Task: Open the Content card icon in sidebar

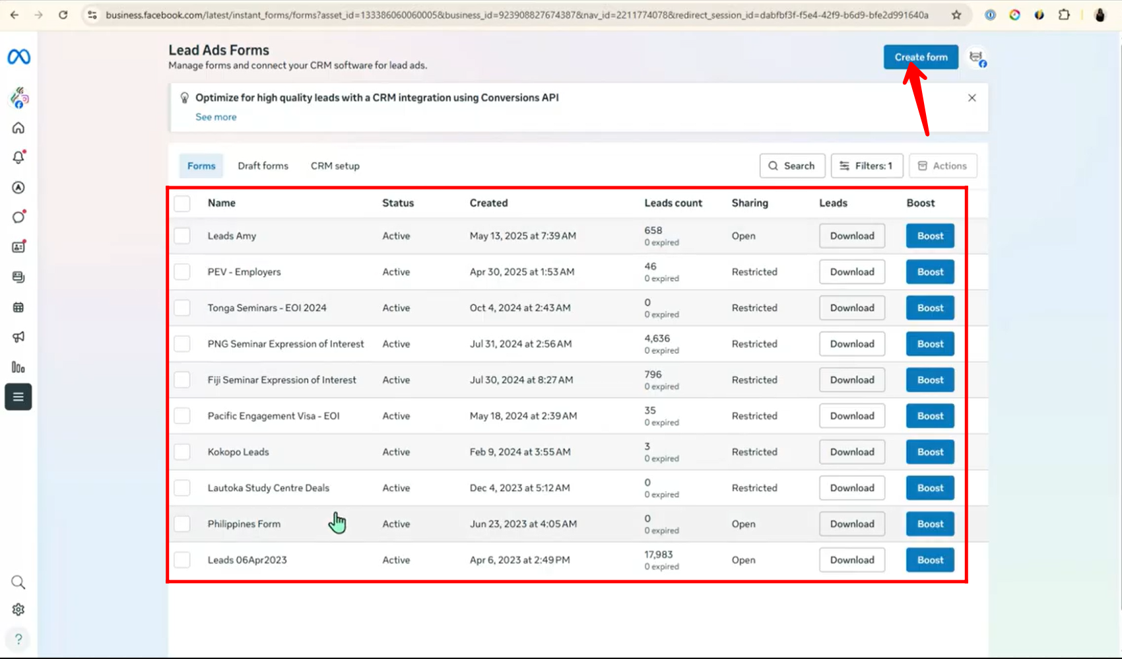Action: [x=18, y=247]
